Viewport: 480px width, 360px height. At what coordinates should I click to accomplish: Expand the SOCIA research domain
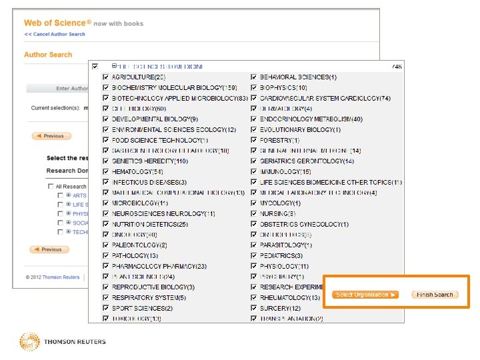coord(69,223)
